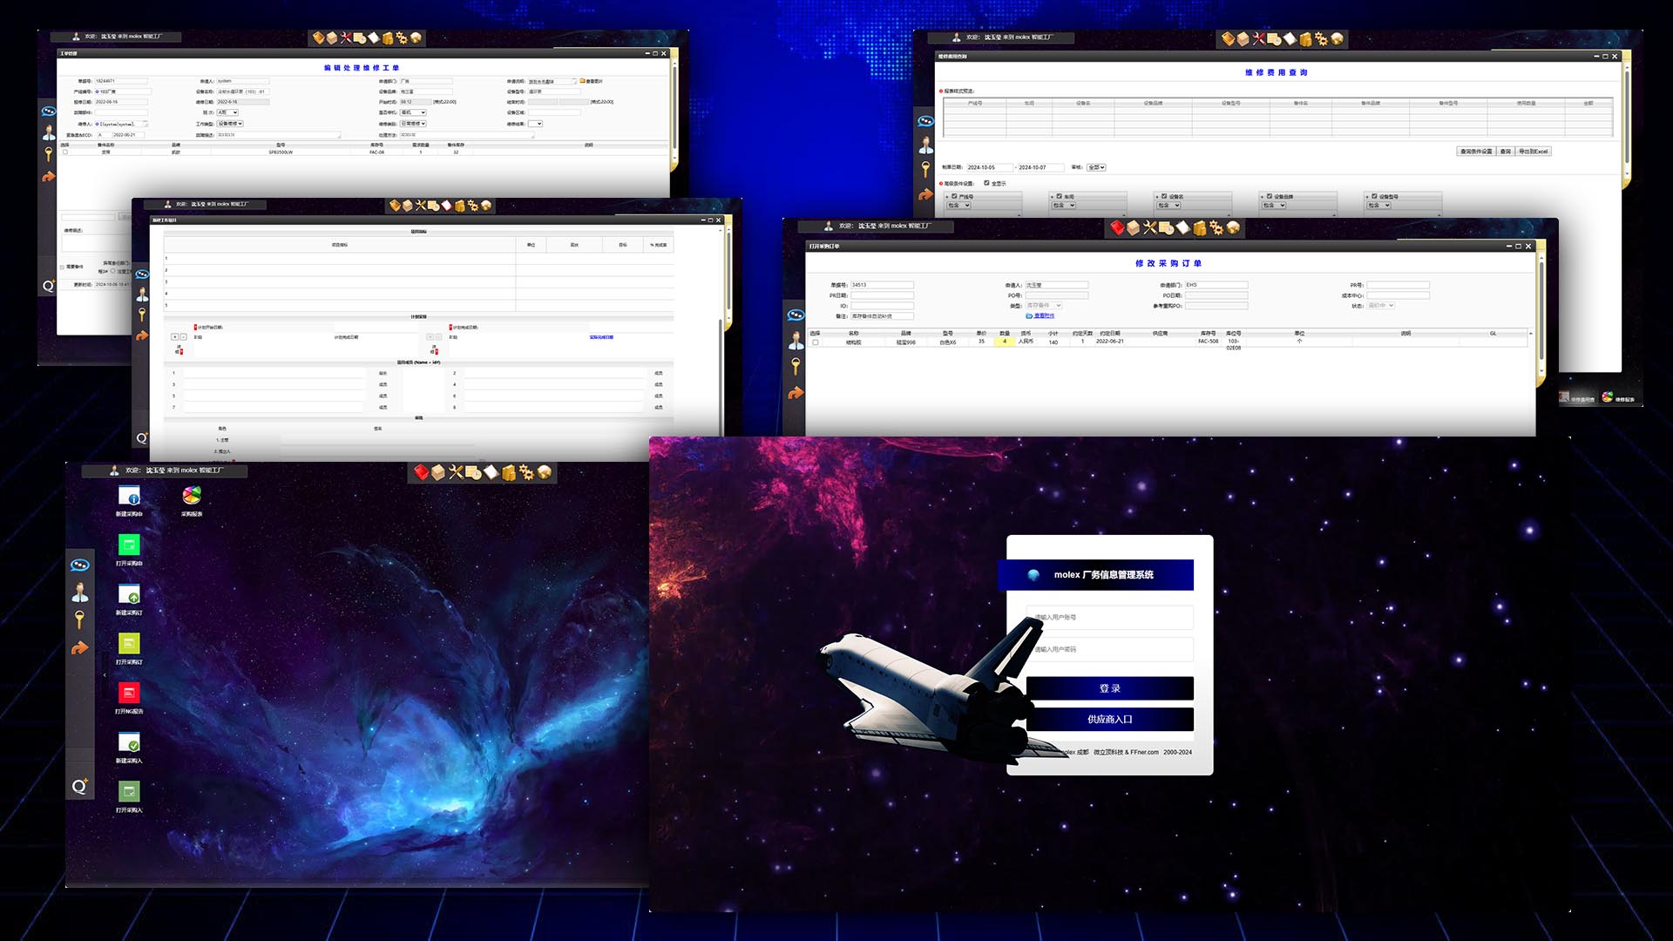Click the 供应商入口 supplier entrance button
Image resolution: width=1673 pixels, height=941 pixels.
point(1109,720)
